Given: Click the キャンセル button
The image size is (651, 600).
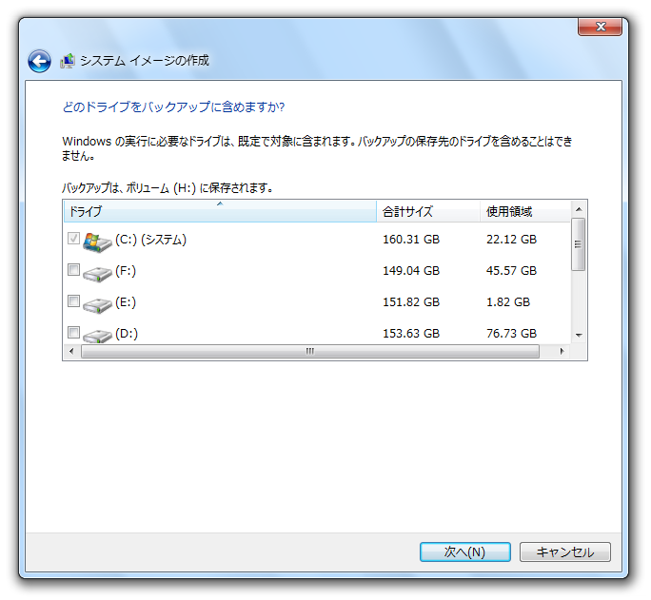Looking at the screenshot, I should point(565,552).
